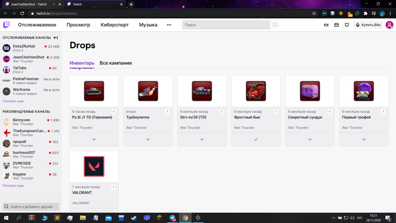Open the Kegeke recommended channel
Viewport: 396px width, 223px height.
tap(31, 176)
